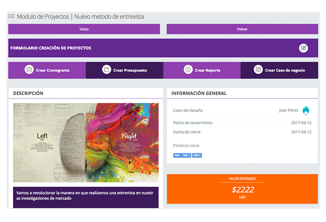326x222 pixels.
Task: Click the purple project description text box
Action: point(86,197)
